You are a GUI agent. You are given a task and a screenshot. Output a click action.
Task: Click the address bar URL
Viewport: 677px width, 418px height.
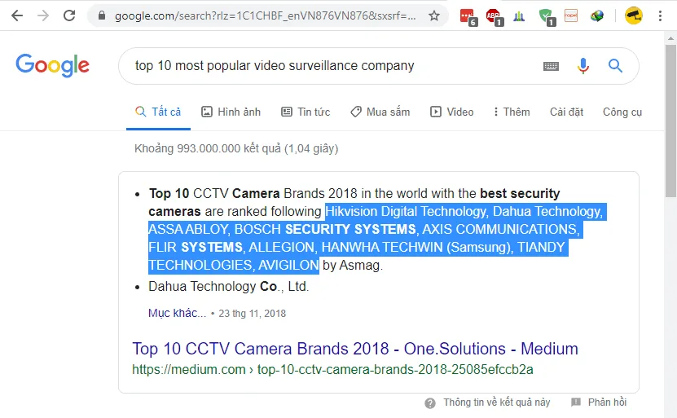[x=265, y=16]
